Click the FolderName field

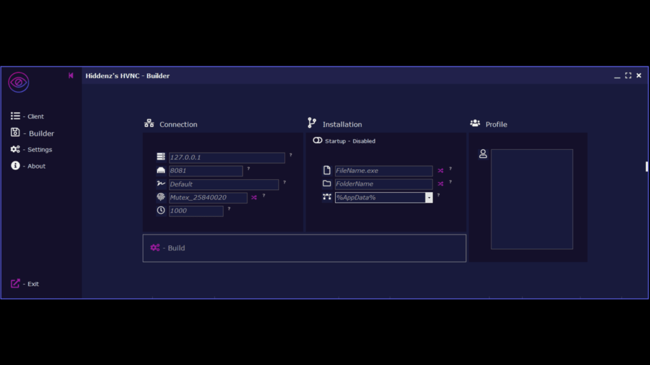pos(383,184)
